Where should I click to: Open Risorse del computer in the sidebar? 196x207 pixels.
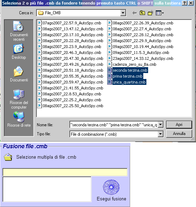coord(19,99)
